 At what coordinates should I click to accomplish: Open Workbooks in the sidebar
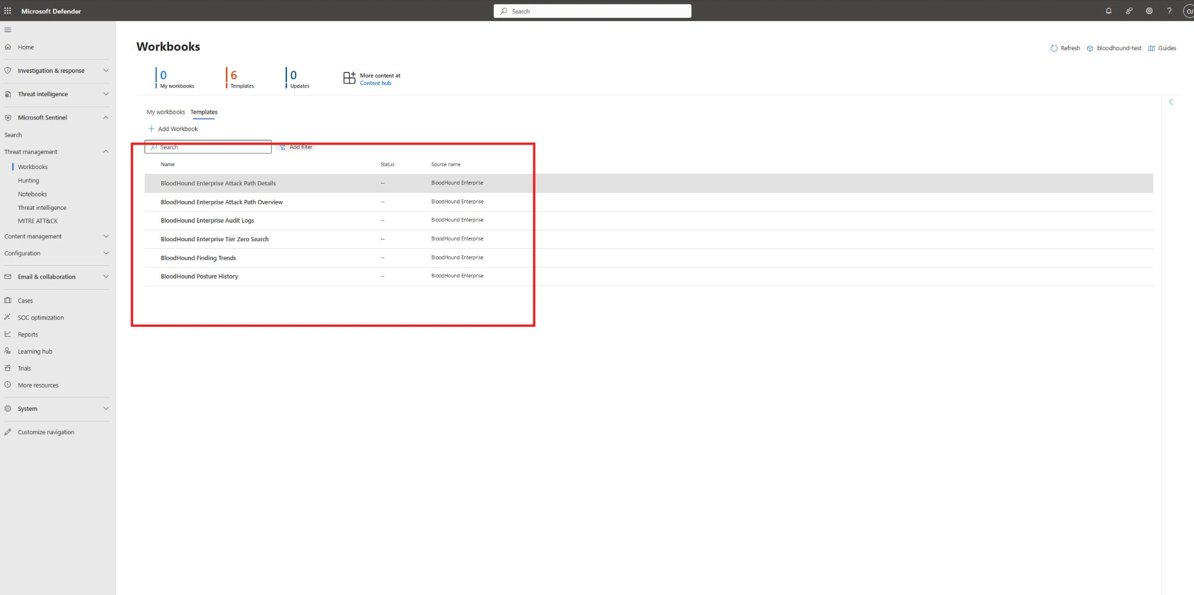coord(33,167)
